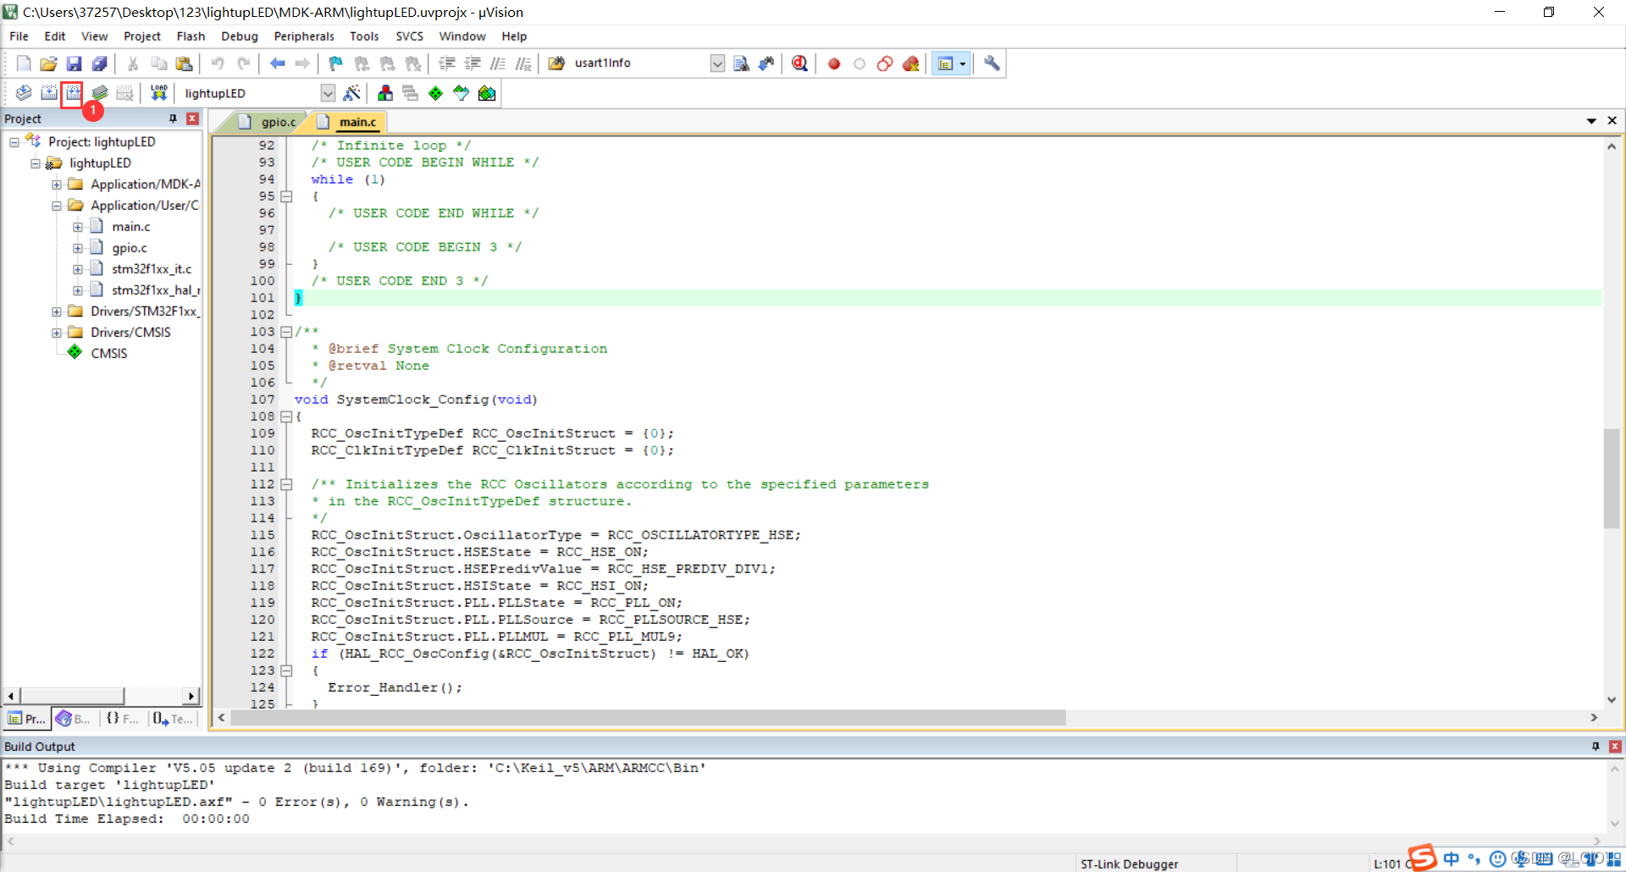Click the Find icon beside the search box
1626x872 pixels.
coord(741,63)
